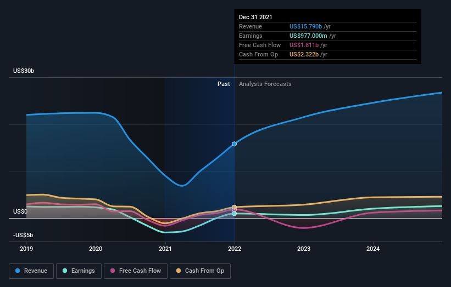Click the 2020 x-axis label

click(96, 249)
